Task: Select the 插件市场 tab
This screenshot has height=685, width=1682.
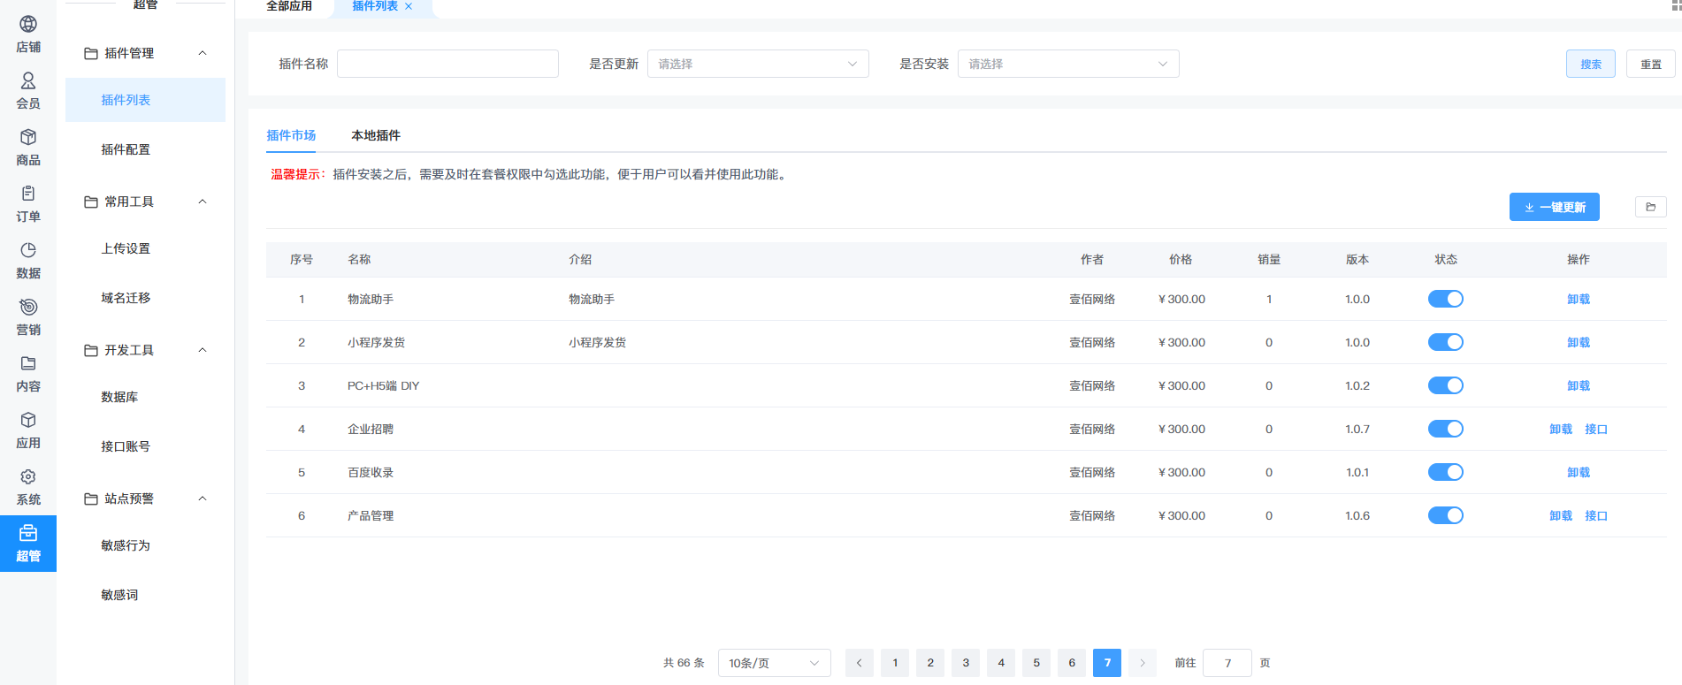Action: 291,135
